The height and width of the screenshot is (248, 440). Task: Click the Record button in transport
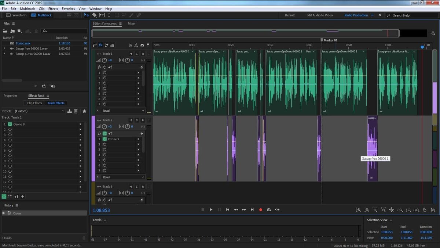coord(261,209)
